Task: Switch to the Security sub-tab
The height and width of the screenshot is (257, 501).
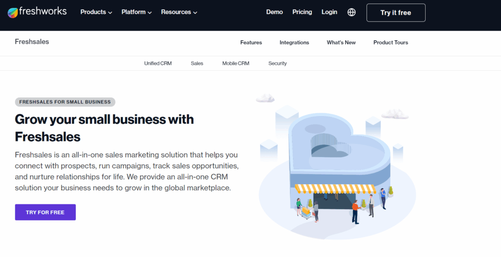Action: click(x=277, y=63)
